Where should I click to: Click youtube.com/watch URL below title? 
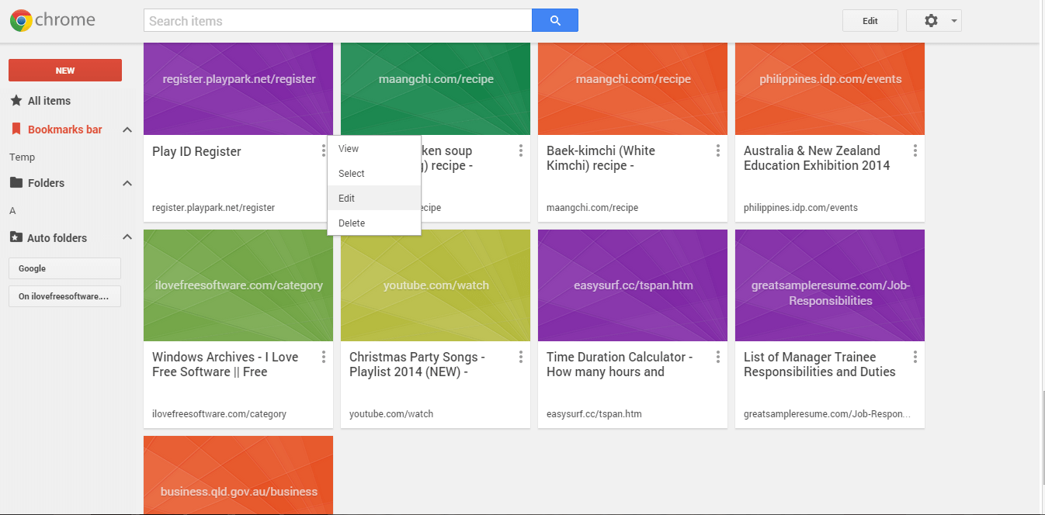click(391, 414)
